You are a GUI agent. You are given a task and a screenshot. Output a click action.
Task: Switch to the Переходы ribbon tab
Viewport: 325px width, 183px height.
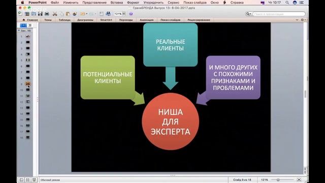click(126, 20)
